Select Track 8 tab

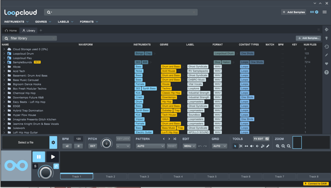click(314, 176)
